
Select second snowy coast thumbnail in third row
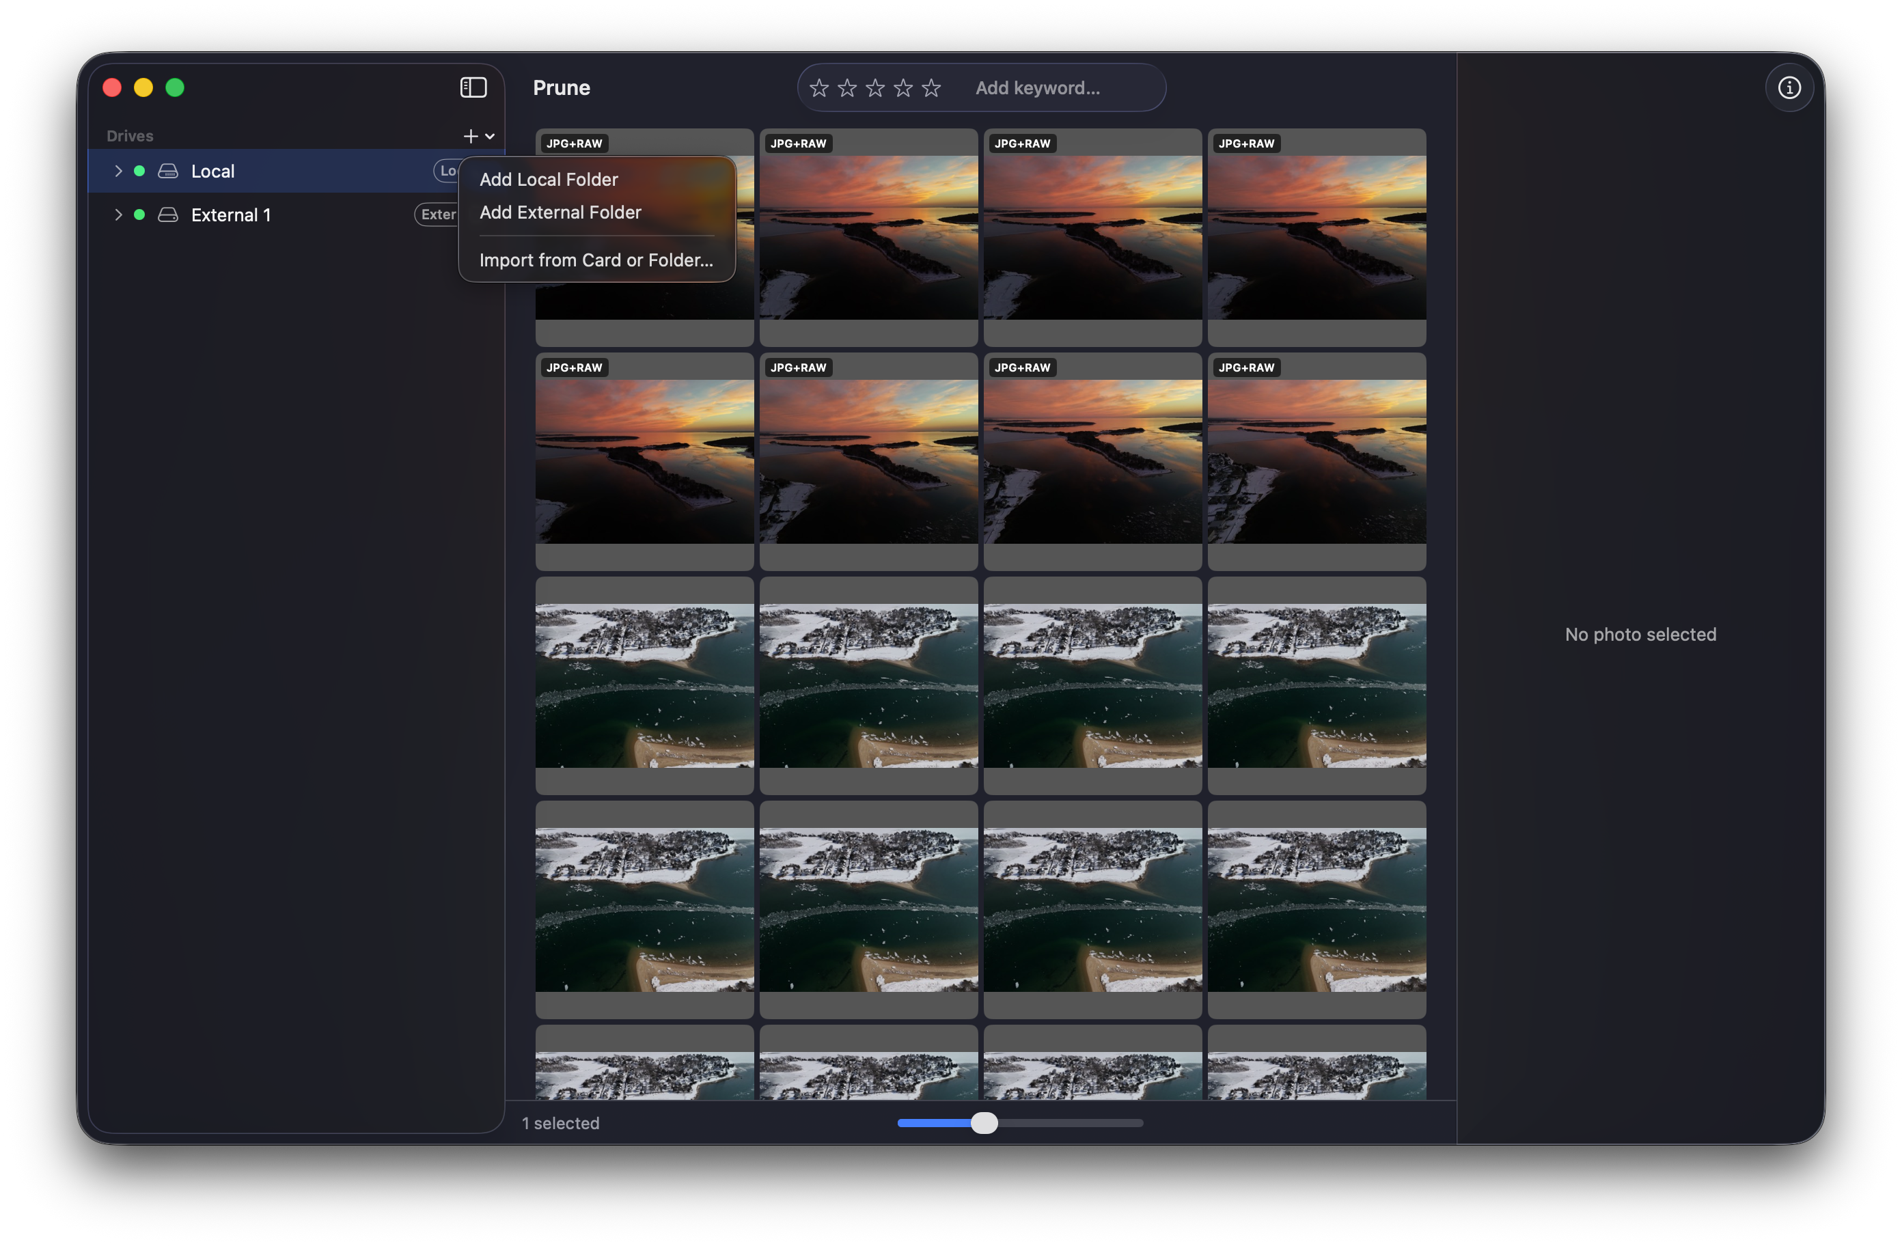tap(869, 686)
